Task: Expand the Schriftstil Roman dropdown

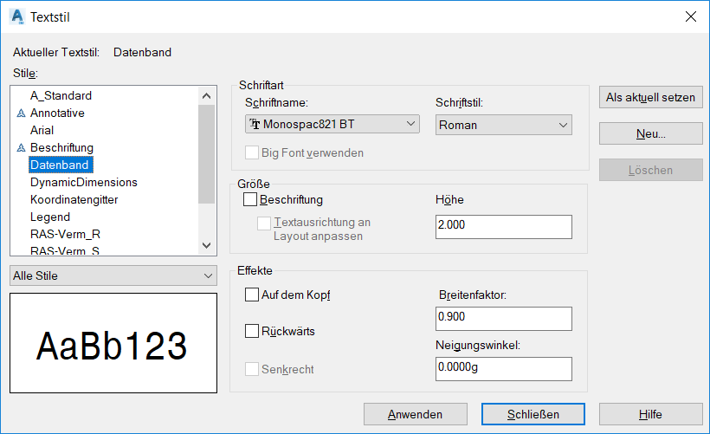Action: pyautogui.click(x=503, y=125)
